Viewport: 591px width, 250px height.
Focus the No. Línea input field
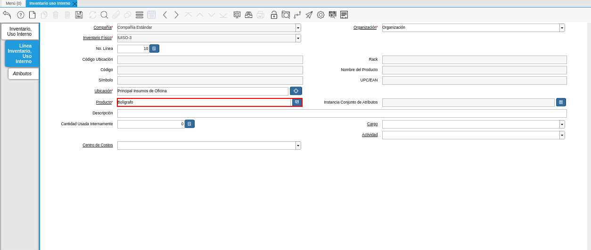133,49
